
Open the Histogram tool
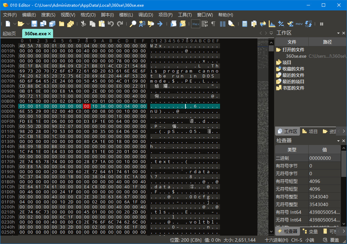[x=272, y=24]
